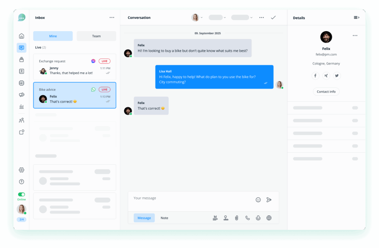Attach a file with the paperclip icon
This screenshot has width=379, height=248.
point(237,218)
